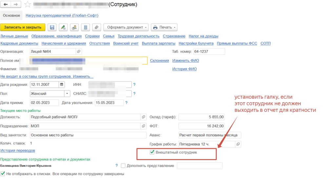Click the open icon in Должность field
The width and height of the screenshot is (326, 179).
tap(143, 117)
